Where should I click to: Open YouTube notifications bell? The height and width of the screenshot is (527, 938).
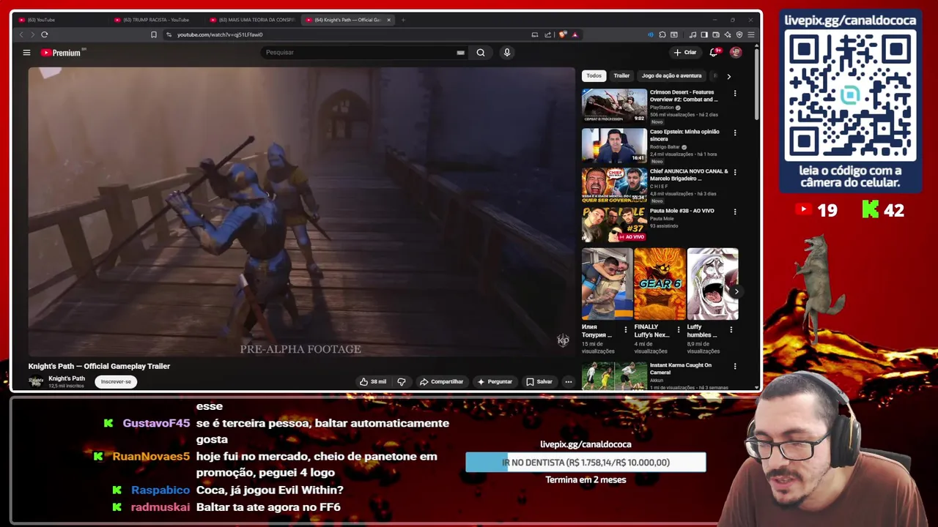pos(714,52)
